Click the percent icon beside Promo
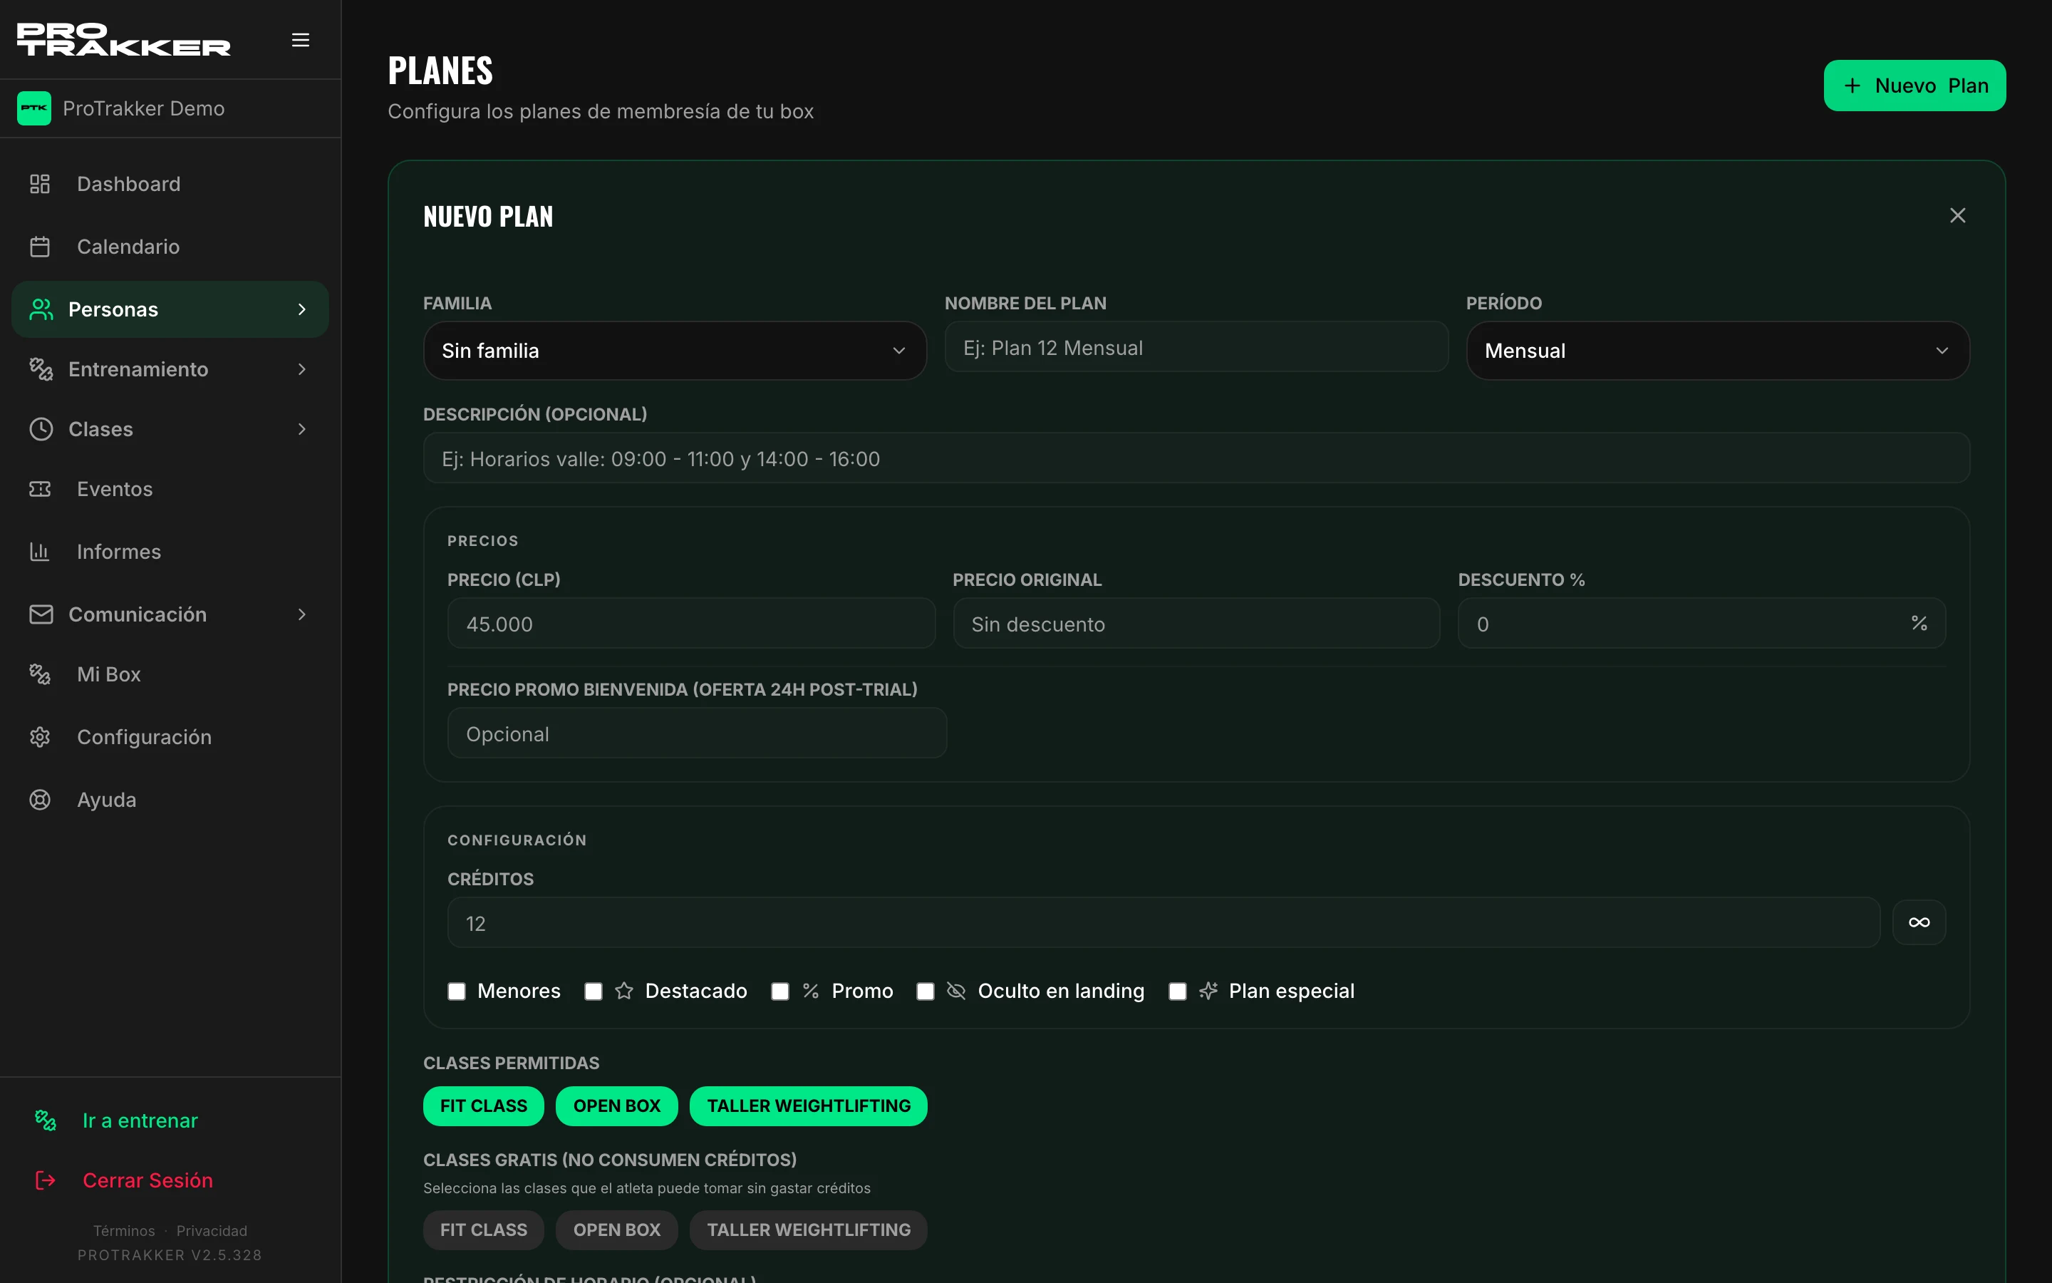Image resolution: width=2052 pixels, height=1283 pixels. click(x=811, y=991)
